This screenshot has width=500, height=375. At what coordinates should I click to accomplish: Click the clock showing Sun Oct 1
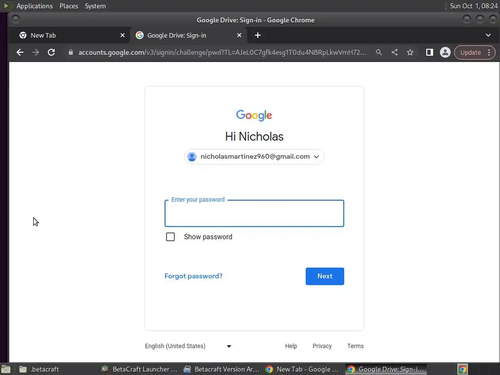(474, 6)
